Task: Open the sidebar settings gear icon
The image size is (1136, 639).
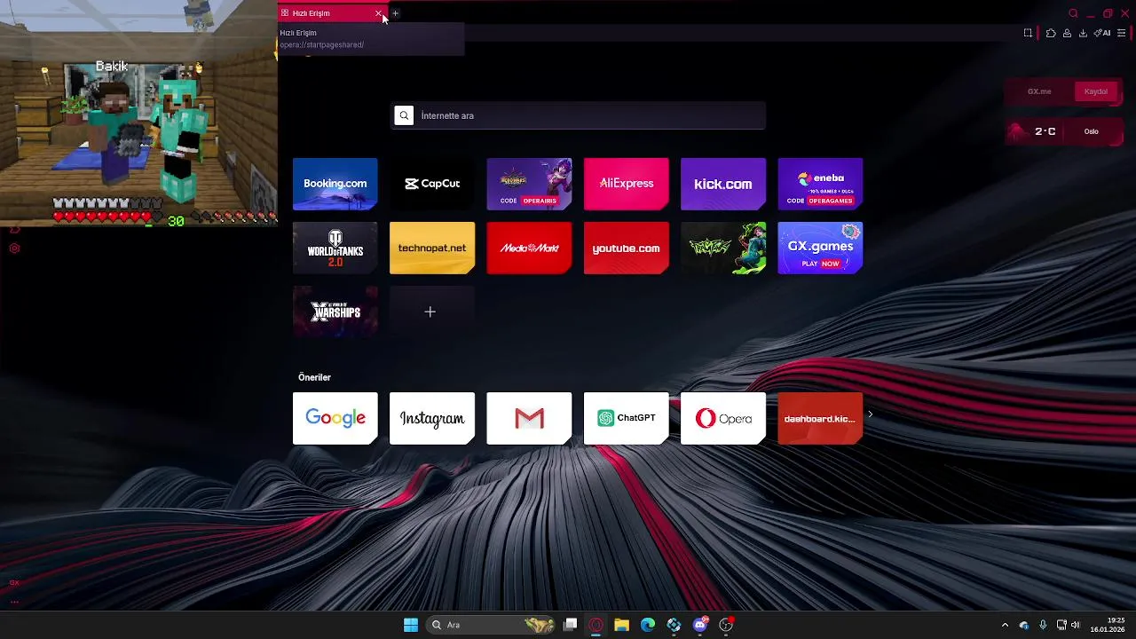Action: pyautogui.click(x=14, y=248)
